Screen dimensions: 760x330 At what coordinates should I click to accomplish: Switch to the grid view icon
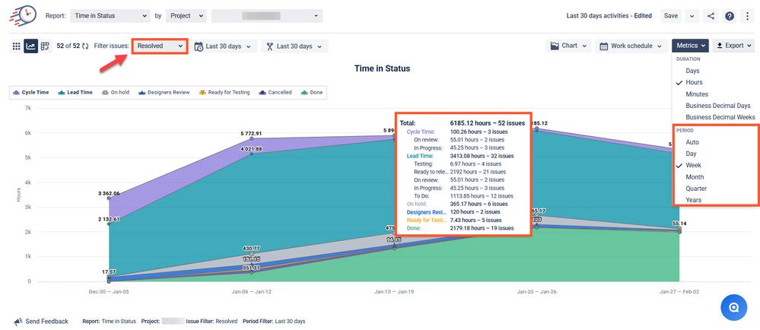tap(16, 46)
